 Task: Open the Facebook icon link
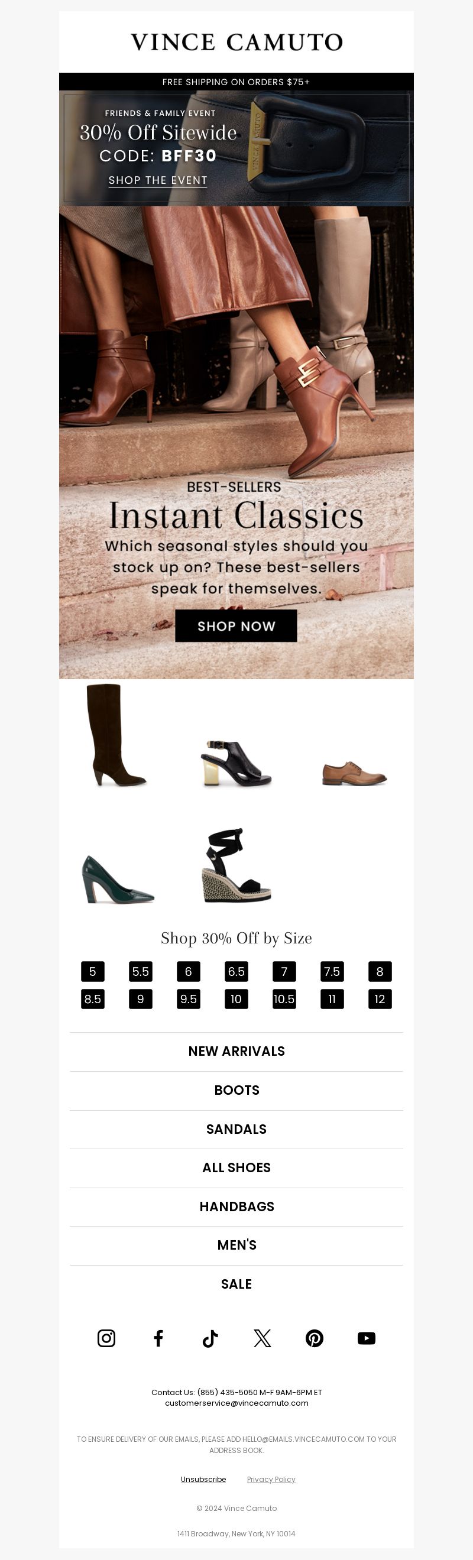coord(158,1338)
